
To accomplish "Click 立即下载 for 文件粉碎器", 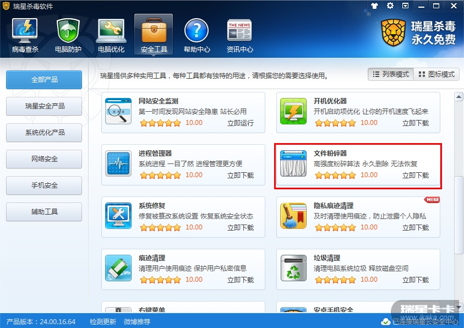I will click(x=416, y=176).
